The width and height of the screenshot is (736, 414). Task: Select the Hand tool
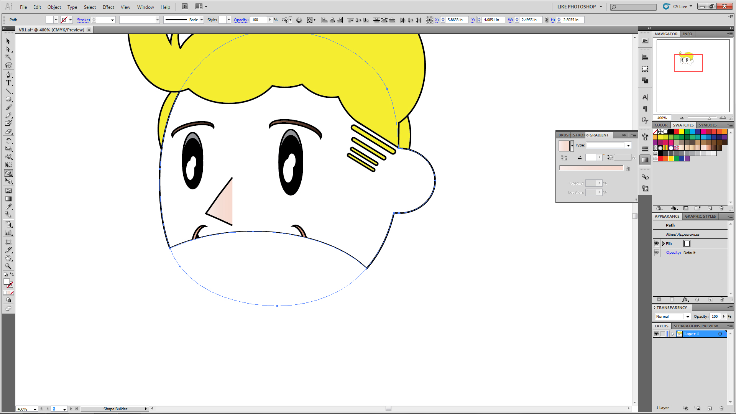point(8,258)
